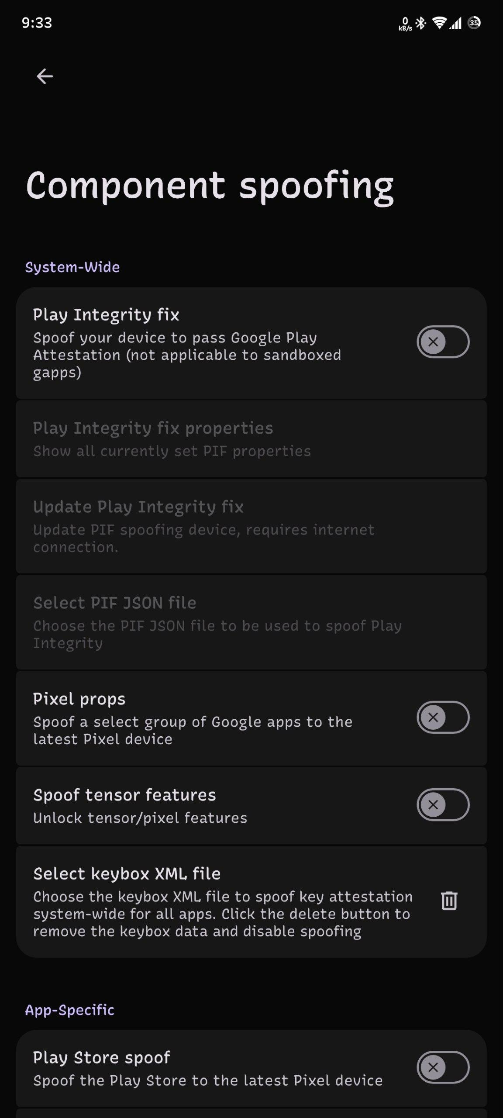Open Select keybox XML file option

pyautogui.click(x=251, y=902)
